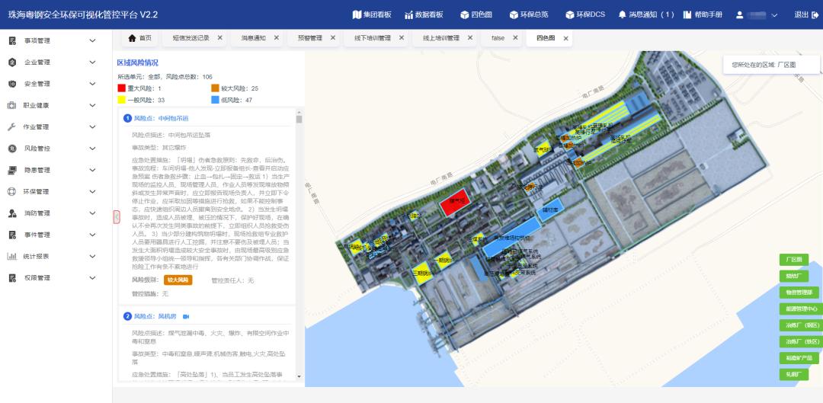Click the 物资管理部 green button
This screenshot has width=823, height=403.
click(x=799, y=293)
